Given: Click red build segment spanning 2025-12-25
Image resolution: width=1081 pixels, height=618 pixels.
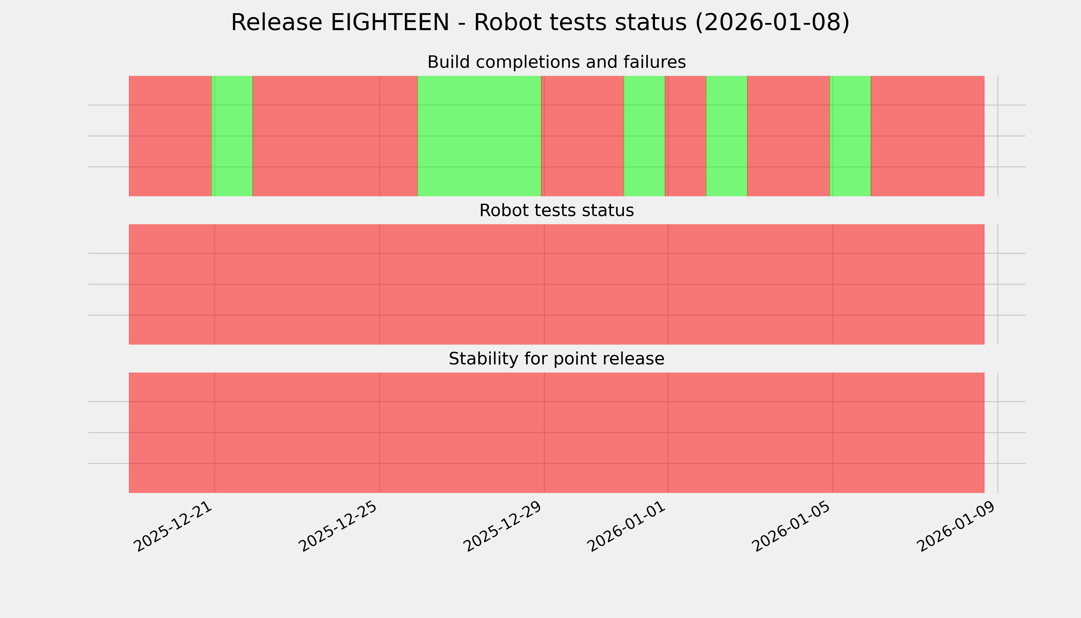Looking at the screenshot, I should pyautogui.click(x=335, y=136).
